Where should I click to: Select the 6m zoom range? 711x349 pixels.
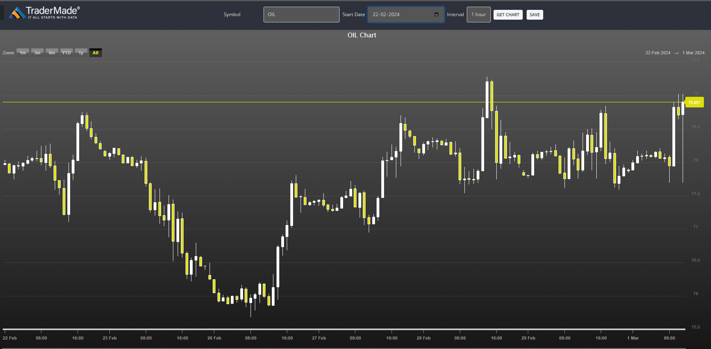point(52,53)
